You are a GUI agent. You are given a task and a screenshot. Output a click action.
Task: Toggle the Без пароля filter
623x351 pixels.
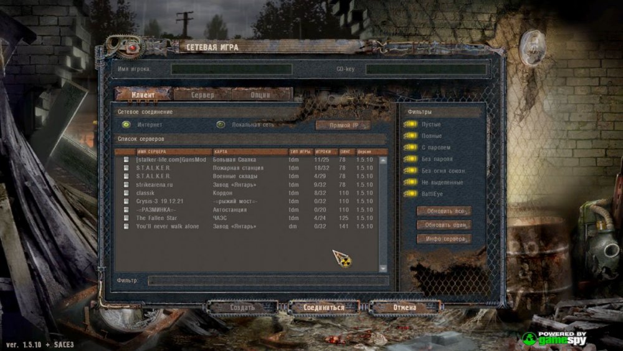click(x=411, y=158)
